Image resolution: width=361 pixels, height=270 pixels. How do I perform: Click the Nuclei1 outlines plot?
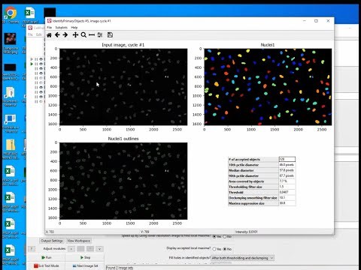pyautogui.click(x=123, y=181)
